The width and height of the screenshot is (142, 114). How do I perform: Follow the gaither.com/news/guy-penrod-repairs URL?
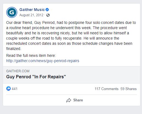tap(43, 61)
